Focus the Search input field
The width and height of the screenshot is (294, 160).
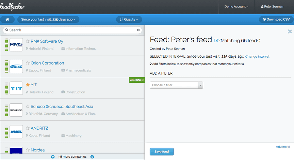tap(73, 30)
